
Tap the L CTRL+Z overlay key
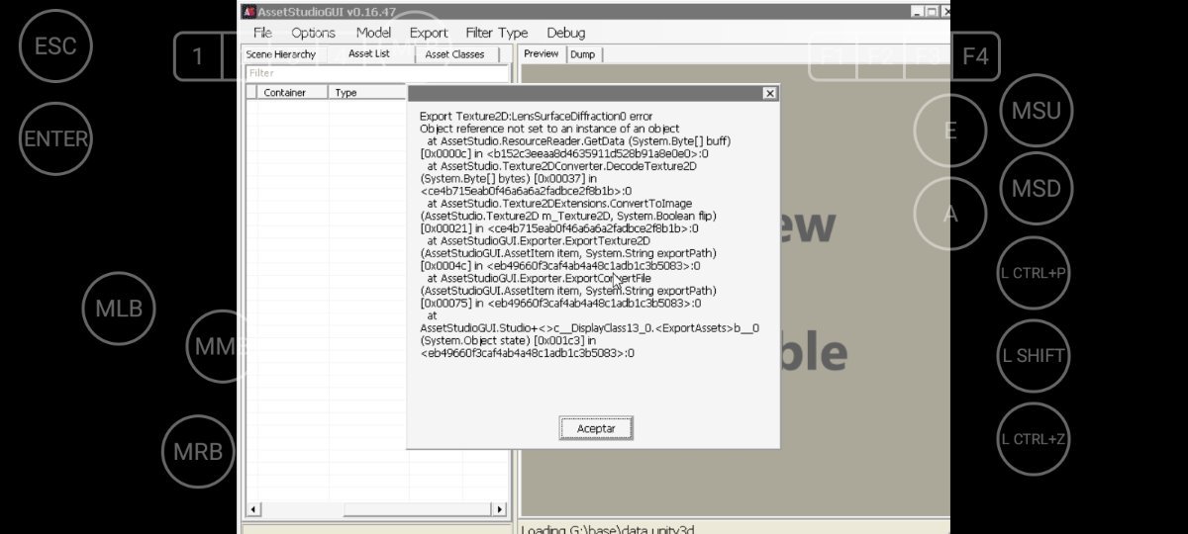(1033, 440)
